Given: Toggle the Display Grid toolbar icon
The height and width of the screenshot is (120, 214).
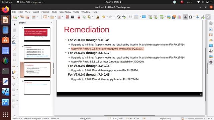Looking at the screenshot, I should [x=131, y=17].
